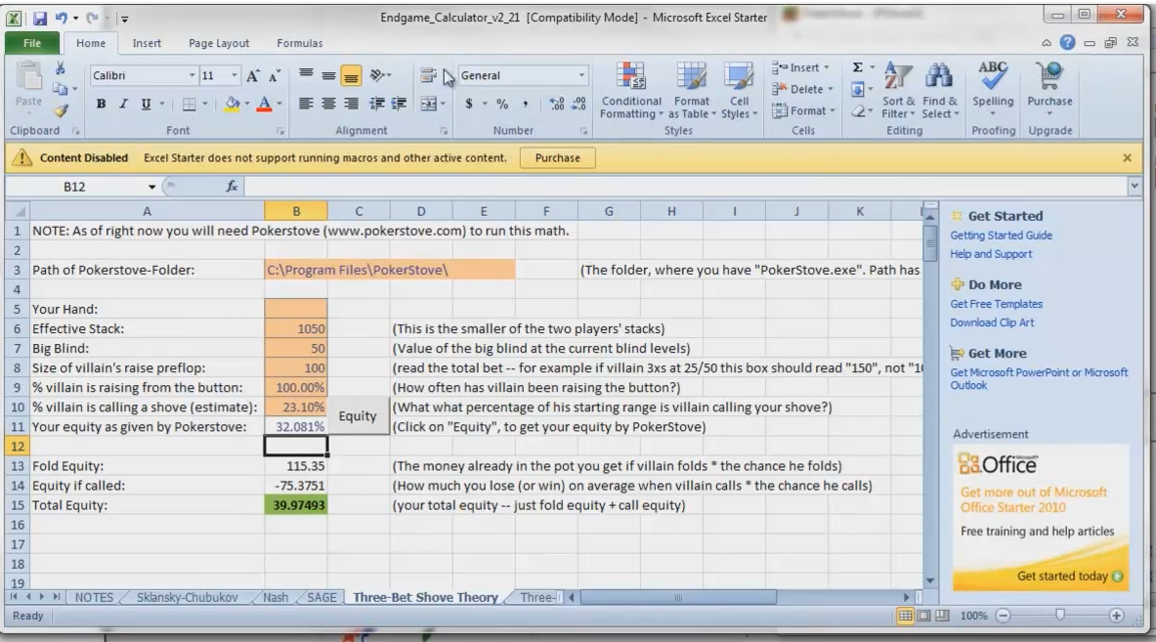1156x642 pixels.
Task: Open the Format cells dropdown
Action: pos(803,111)
